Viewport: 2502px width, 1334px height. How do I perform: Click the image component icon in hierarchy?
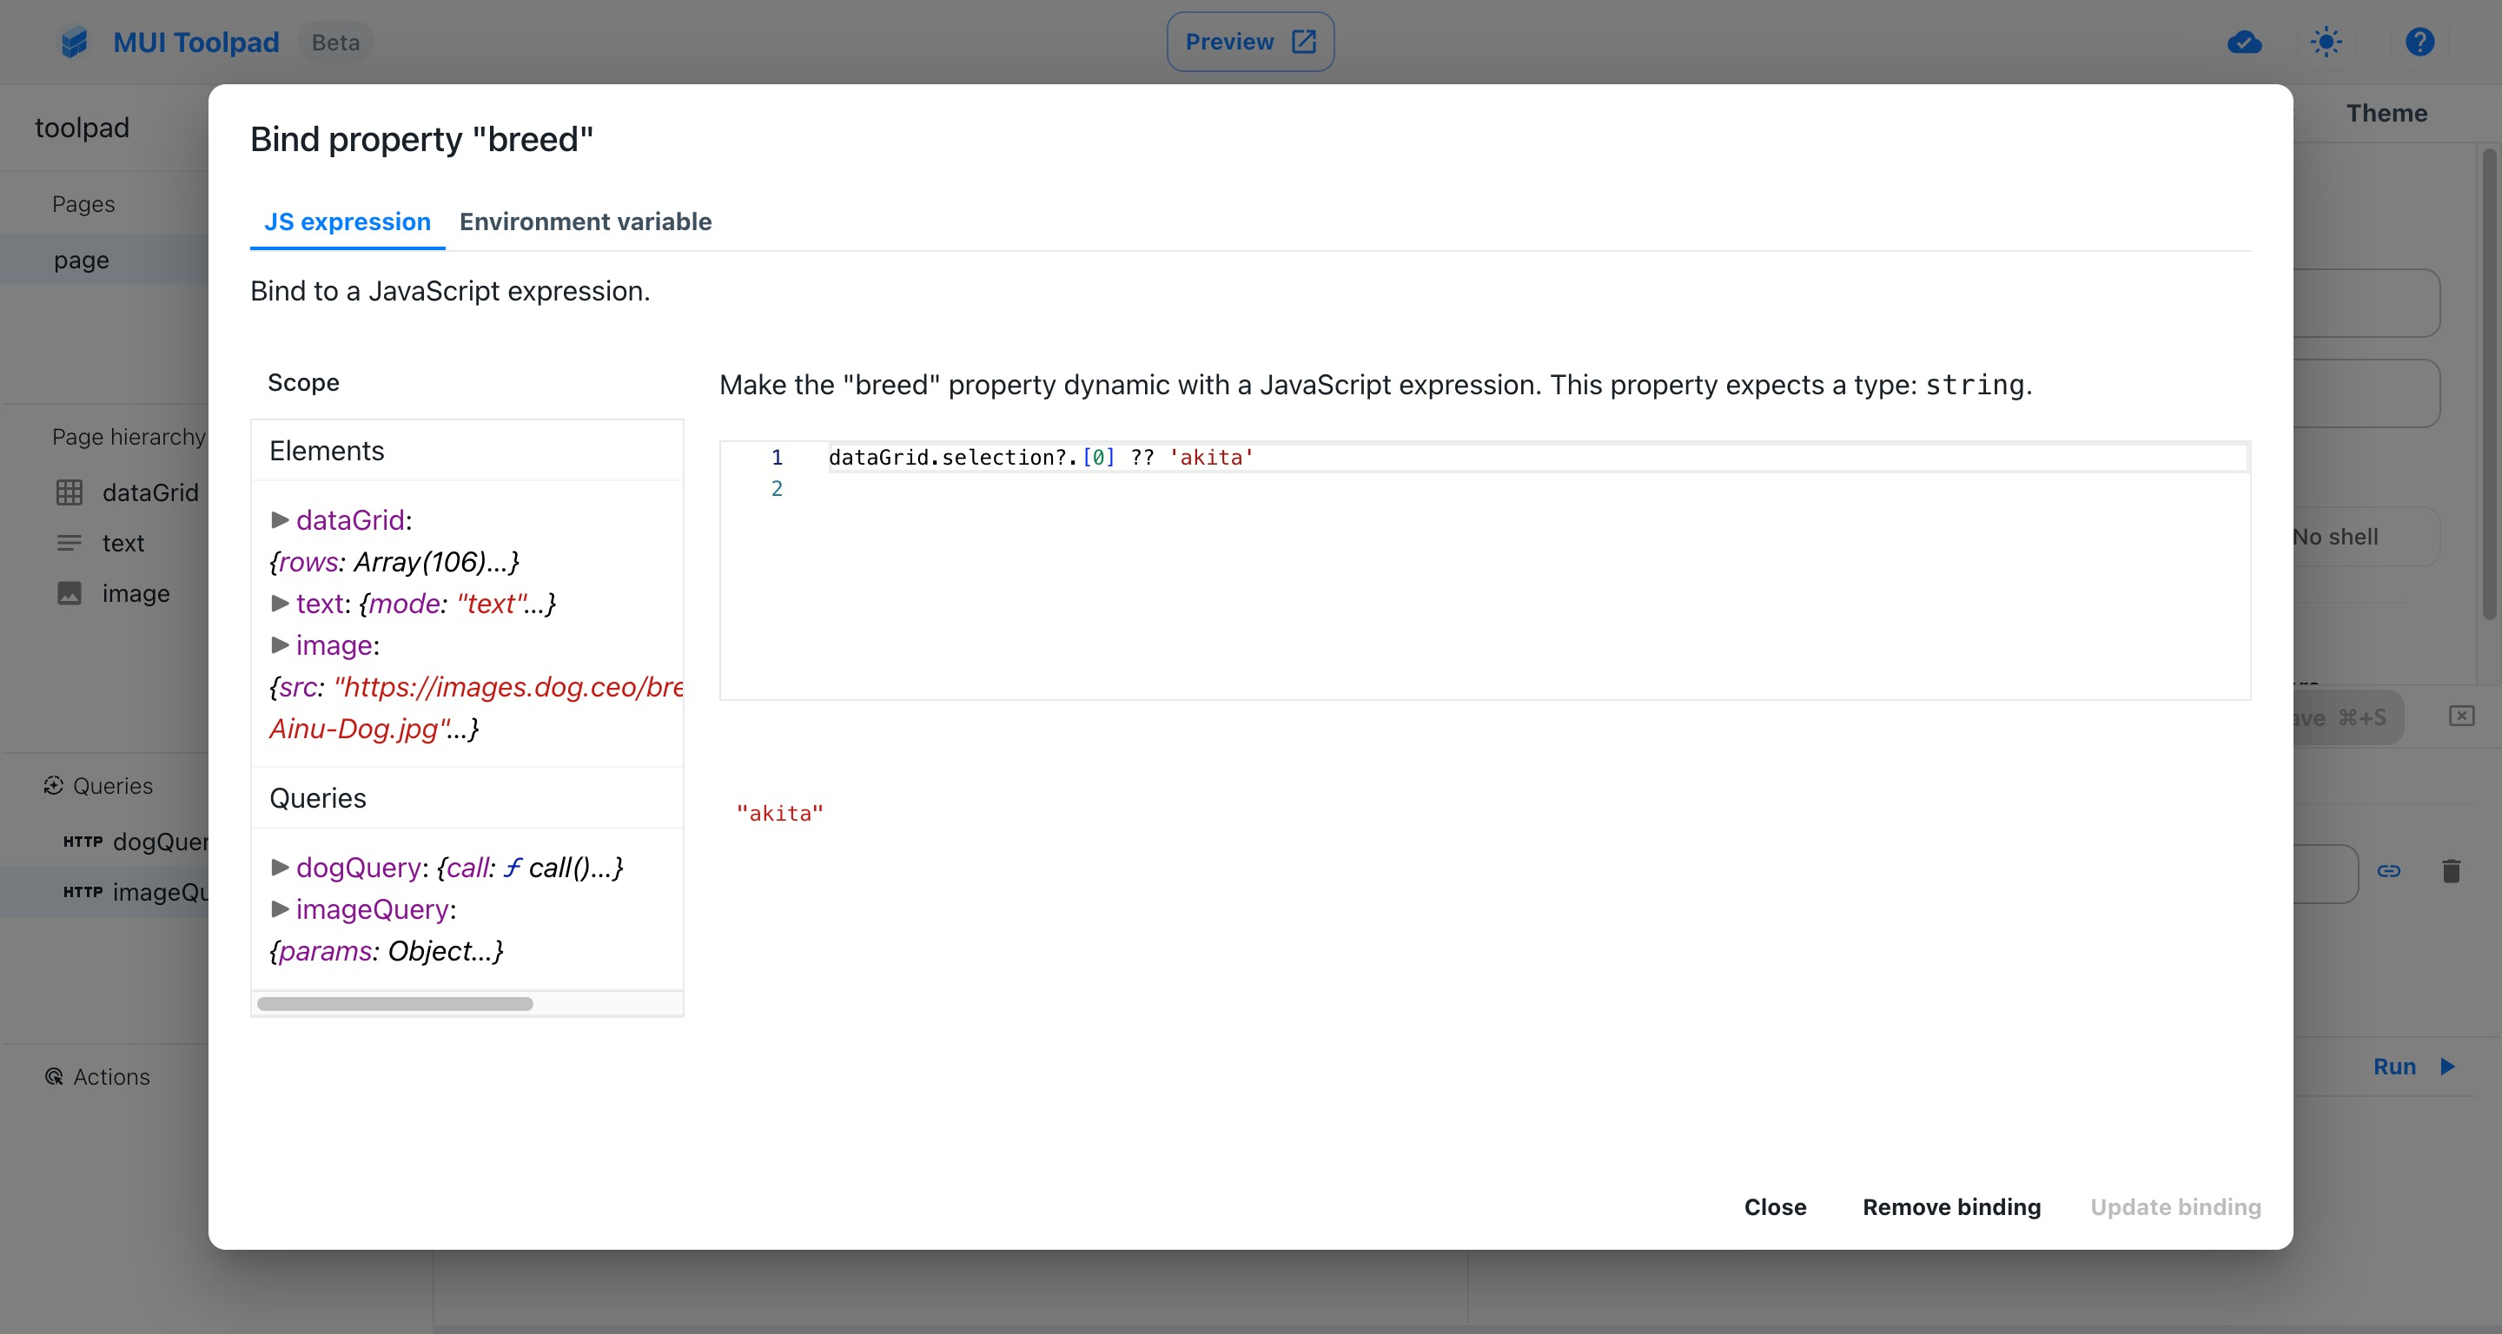(69, 593)
